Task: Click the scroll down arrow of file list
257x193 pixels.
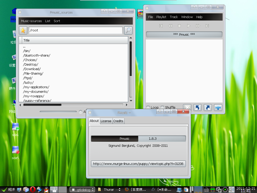Action: [x=131, y=101]
